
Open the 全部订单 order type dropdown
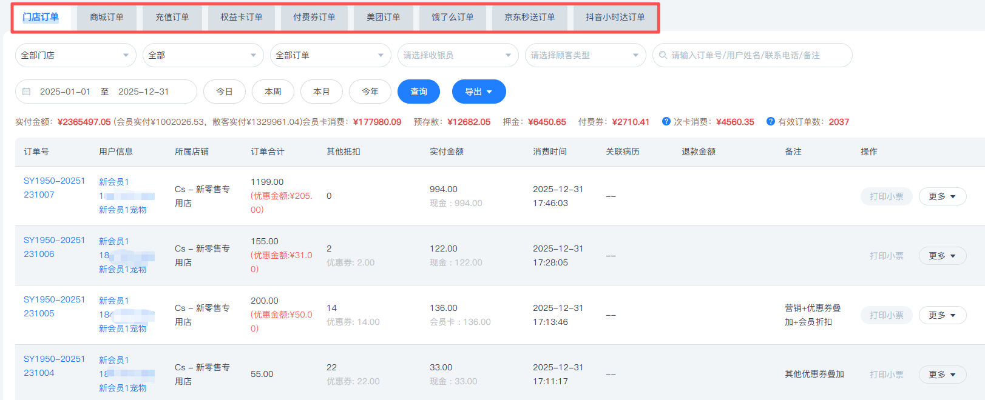tap(330, 55)
